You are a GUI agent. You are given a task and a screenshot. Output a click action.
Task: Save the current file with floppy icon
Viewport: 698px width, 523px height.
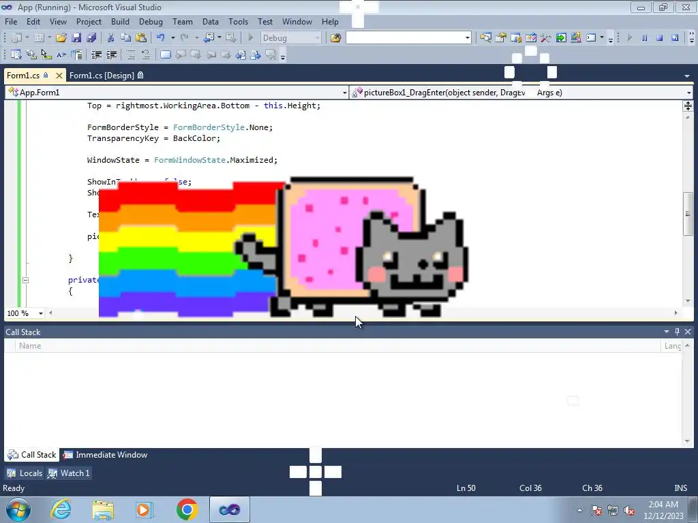click(76, 38)
